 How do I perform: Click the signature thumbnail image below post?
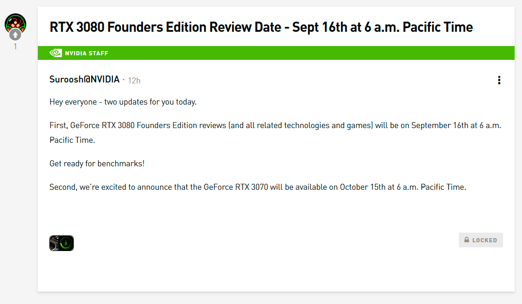point(61,243)
